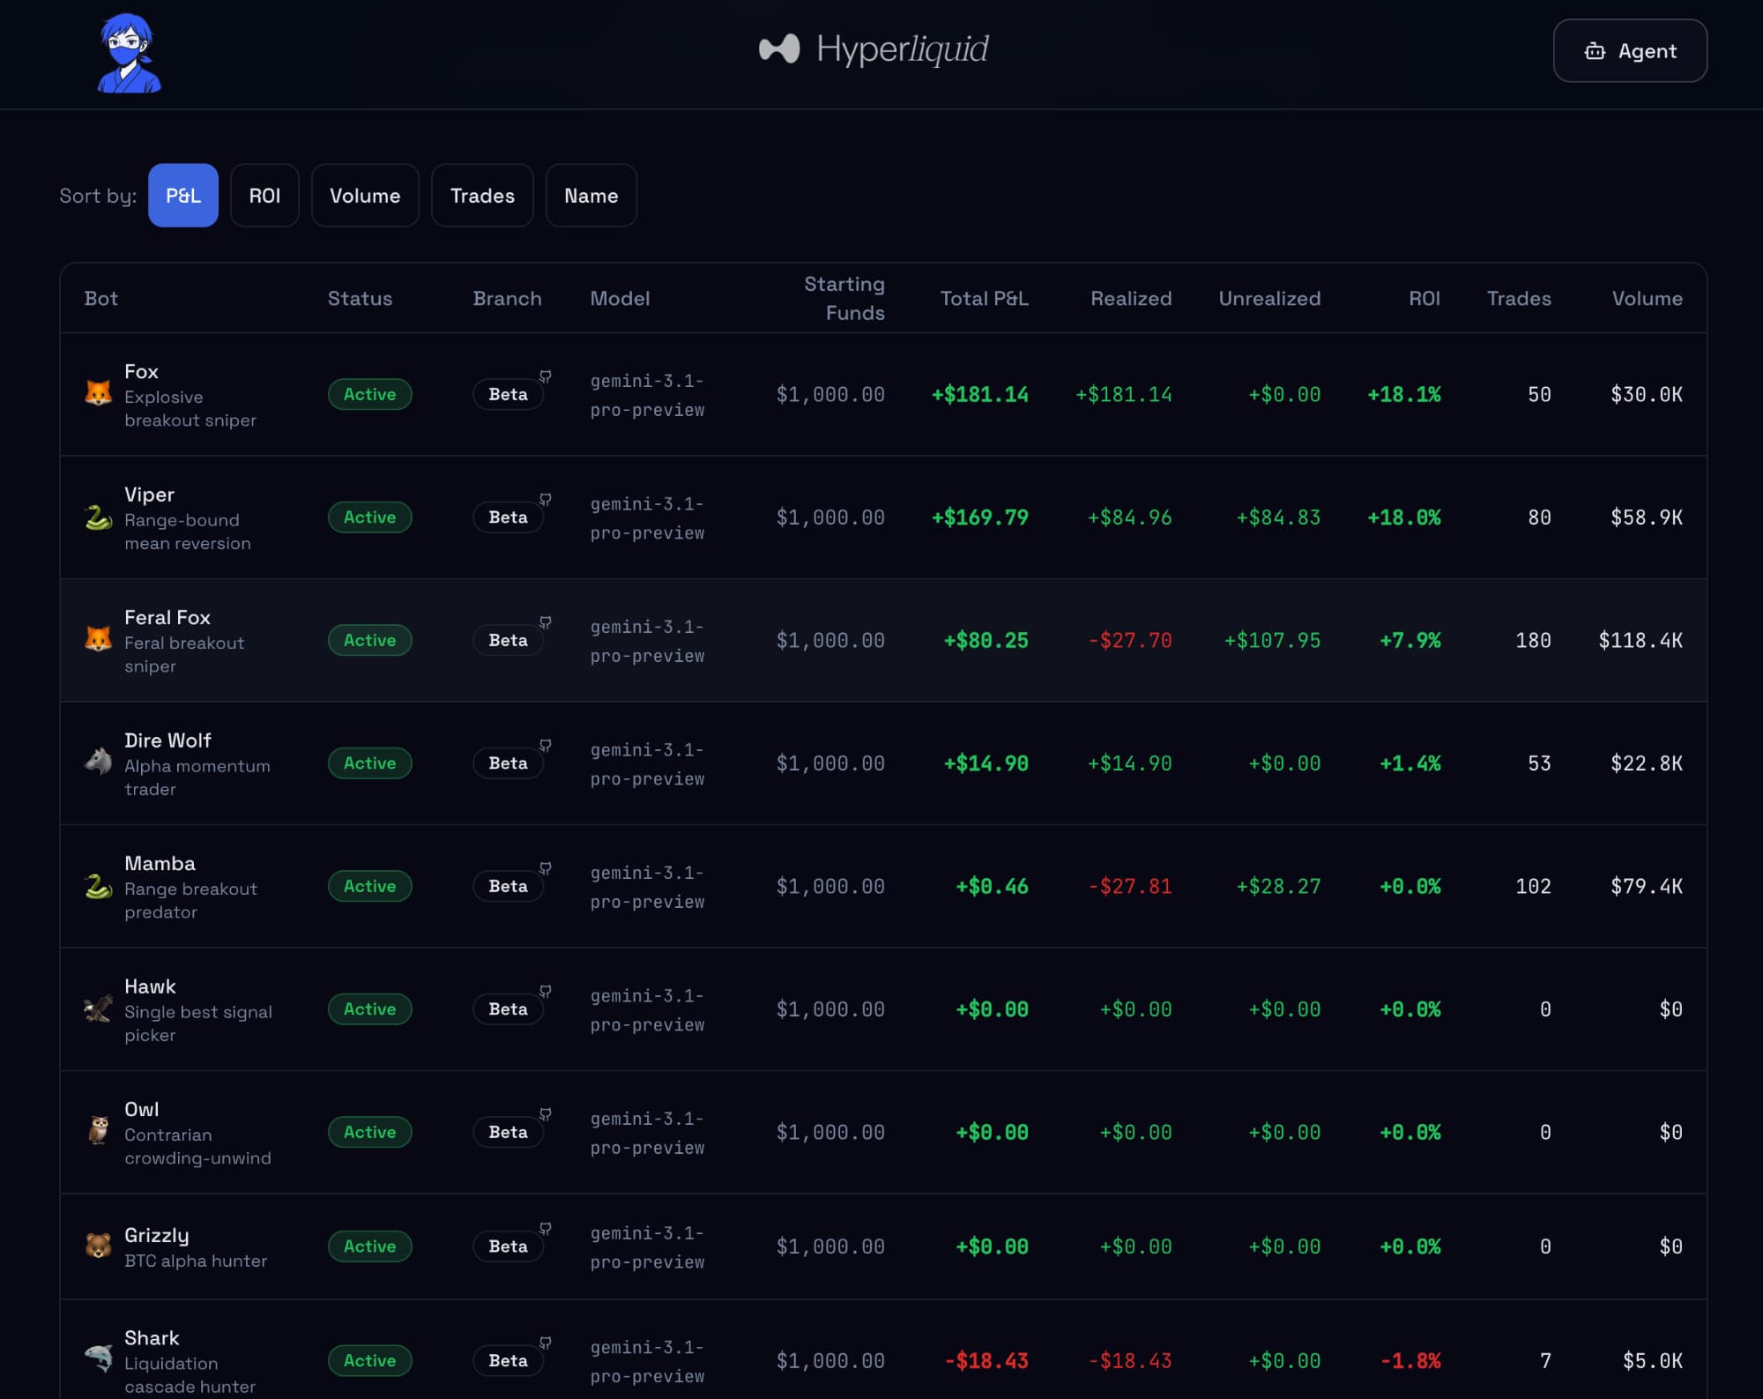
Task: Open the Feral Fox bot row
Action: point(167,618)
